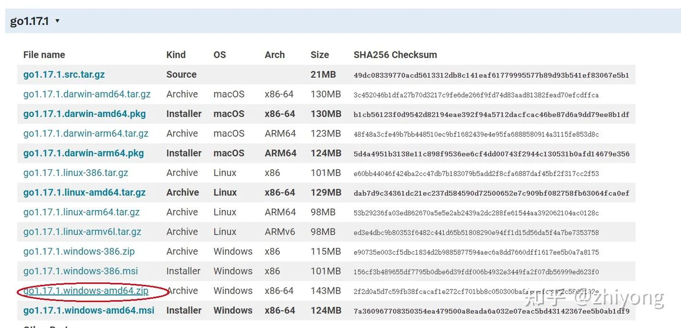The image size is (681, 328).
Task: Download go1.17.1.linux-amd64.tar.gz archive
Action: point(85,192)
